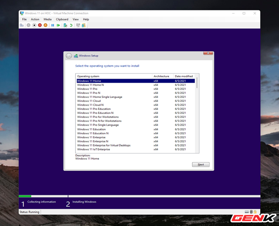This screenshot has height=226, width=279.
Task: Open the View menu
Action: pos(75,19)
